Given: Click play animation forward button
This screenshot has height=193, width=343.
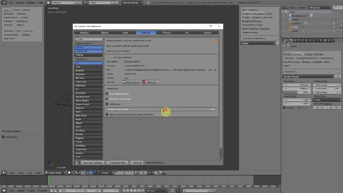Looking at the screenshot, I should click(x=135, y=191).
